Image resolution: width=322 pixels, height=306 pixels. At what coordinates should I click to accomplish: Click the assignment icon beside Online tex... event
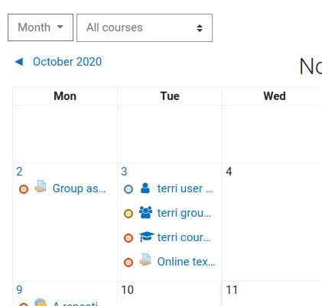[145, 259]
